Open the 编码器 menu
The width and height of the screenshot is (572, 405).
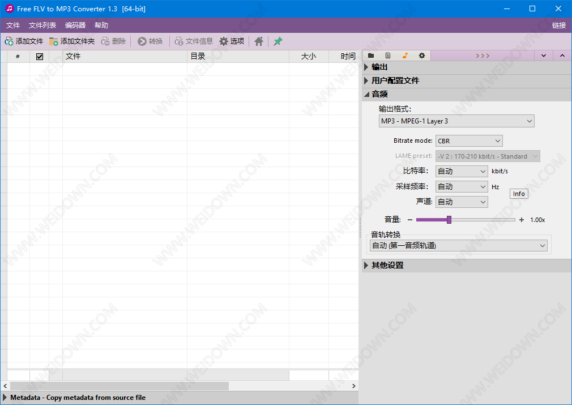[75, 25]
